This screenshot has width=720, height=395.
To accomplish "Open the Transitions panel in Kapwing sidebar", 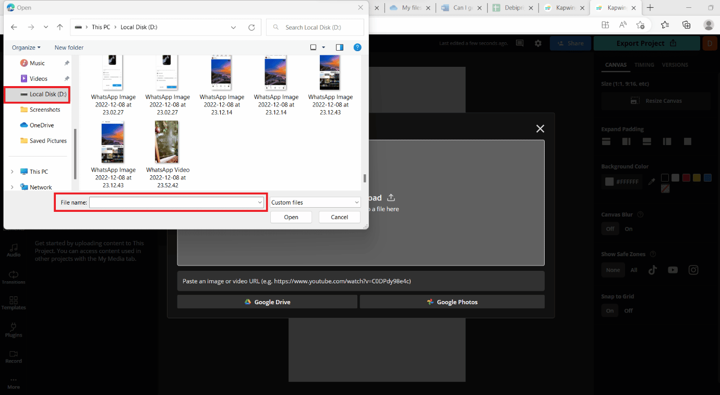I will [14, 278].
